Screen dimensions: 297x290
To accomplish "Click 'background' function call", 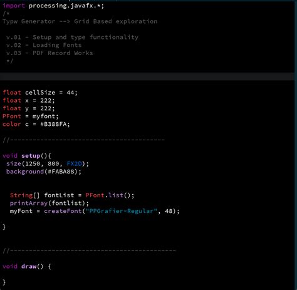I will (25, 172).
